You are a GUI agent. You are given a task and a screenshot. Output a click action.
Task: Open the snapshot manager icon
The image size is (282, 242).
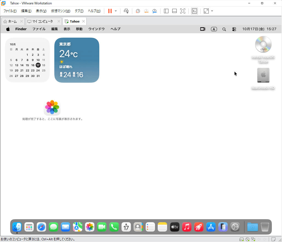[155, 11]
